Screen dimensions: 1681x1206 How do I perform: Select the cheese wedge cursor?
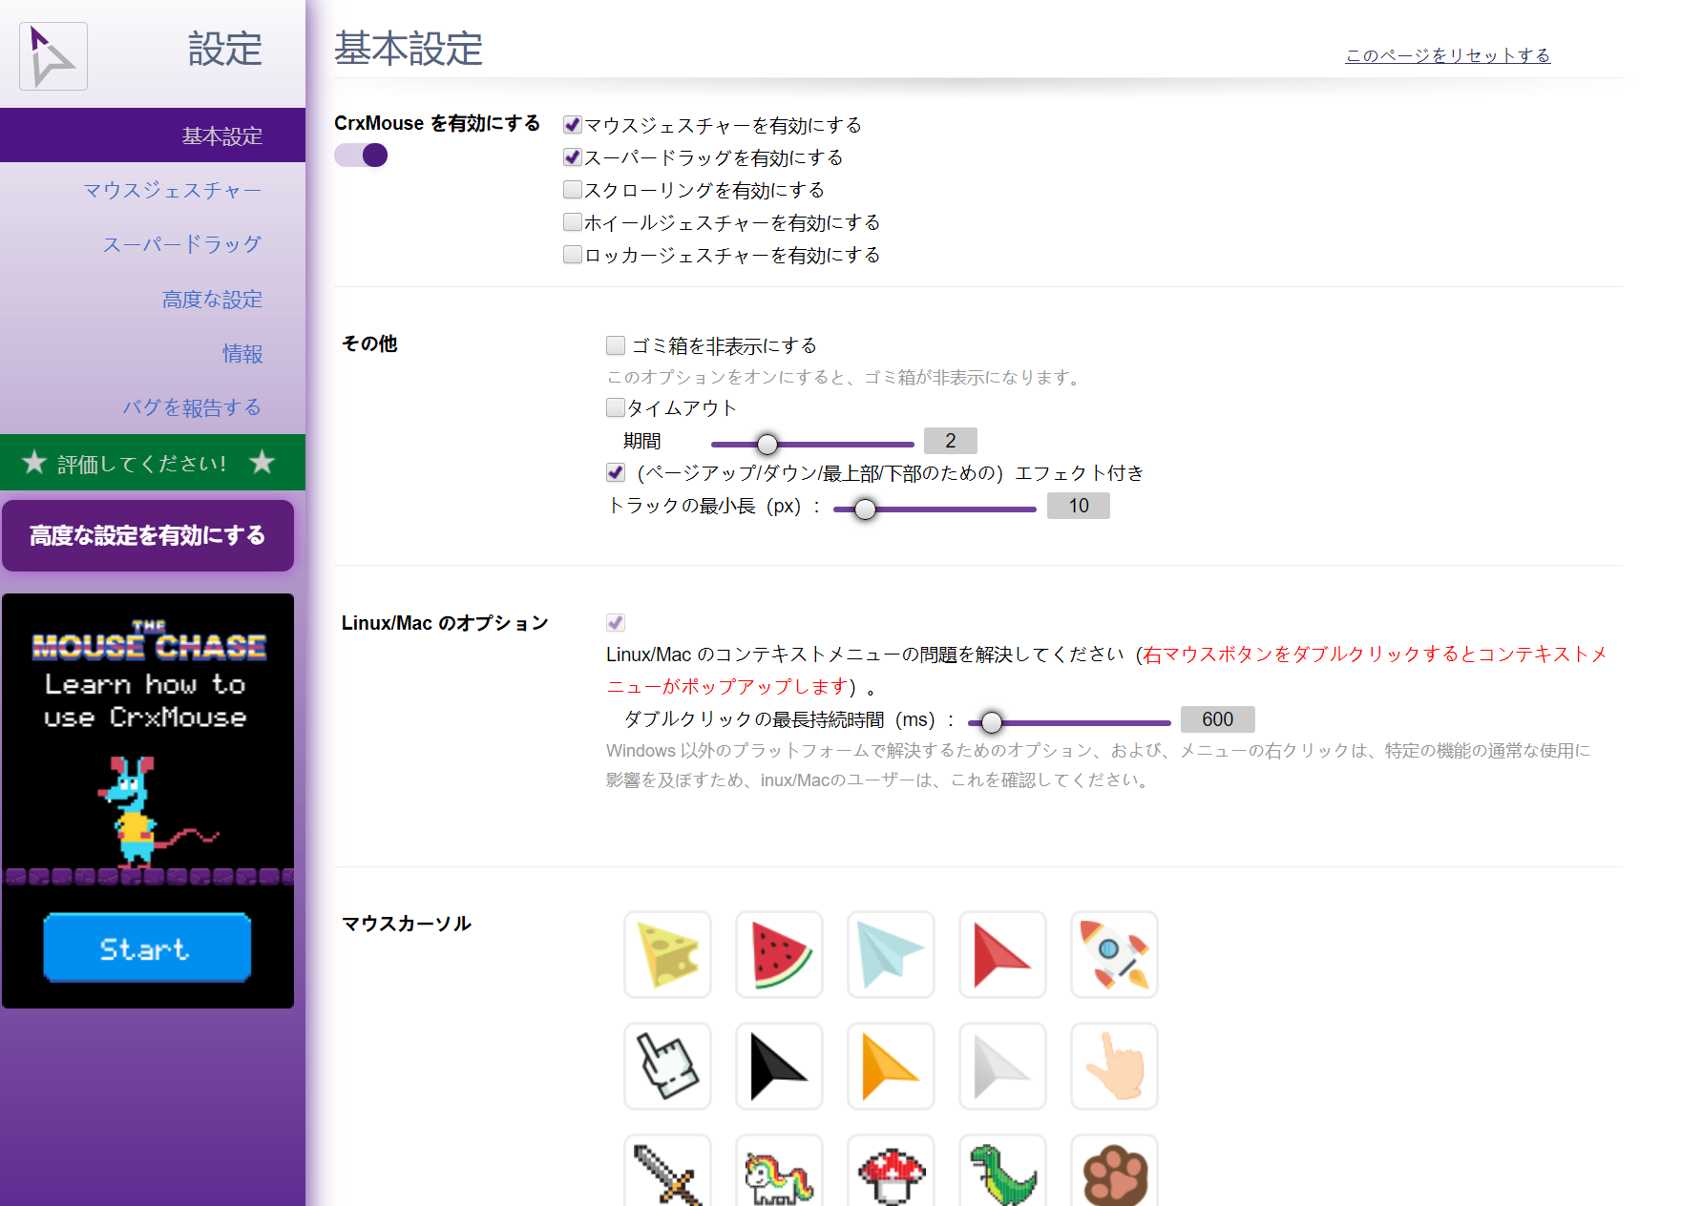(667, 954)
